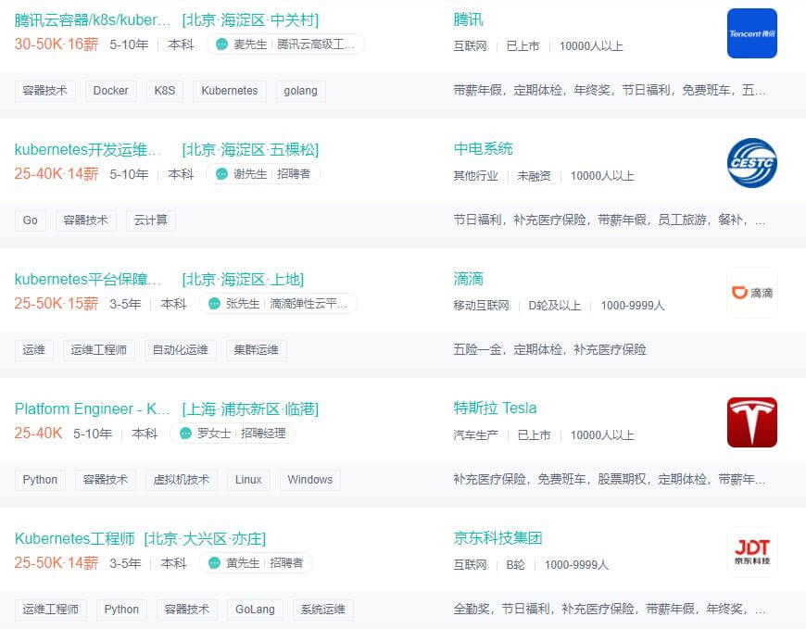Click the Linux tag
This screenshot has width=806, height=629.
click(248, 480)
